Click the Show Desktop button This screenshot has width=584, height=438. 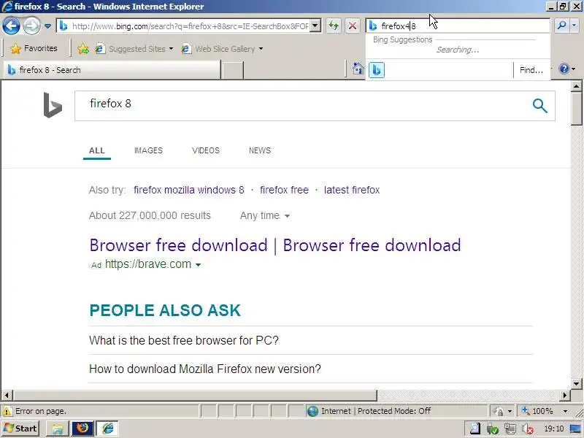pyautogui.click(x=576, y=429)
